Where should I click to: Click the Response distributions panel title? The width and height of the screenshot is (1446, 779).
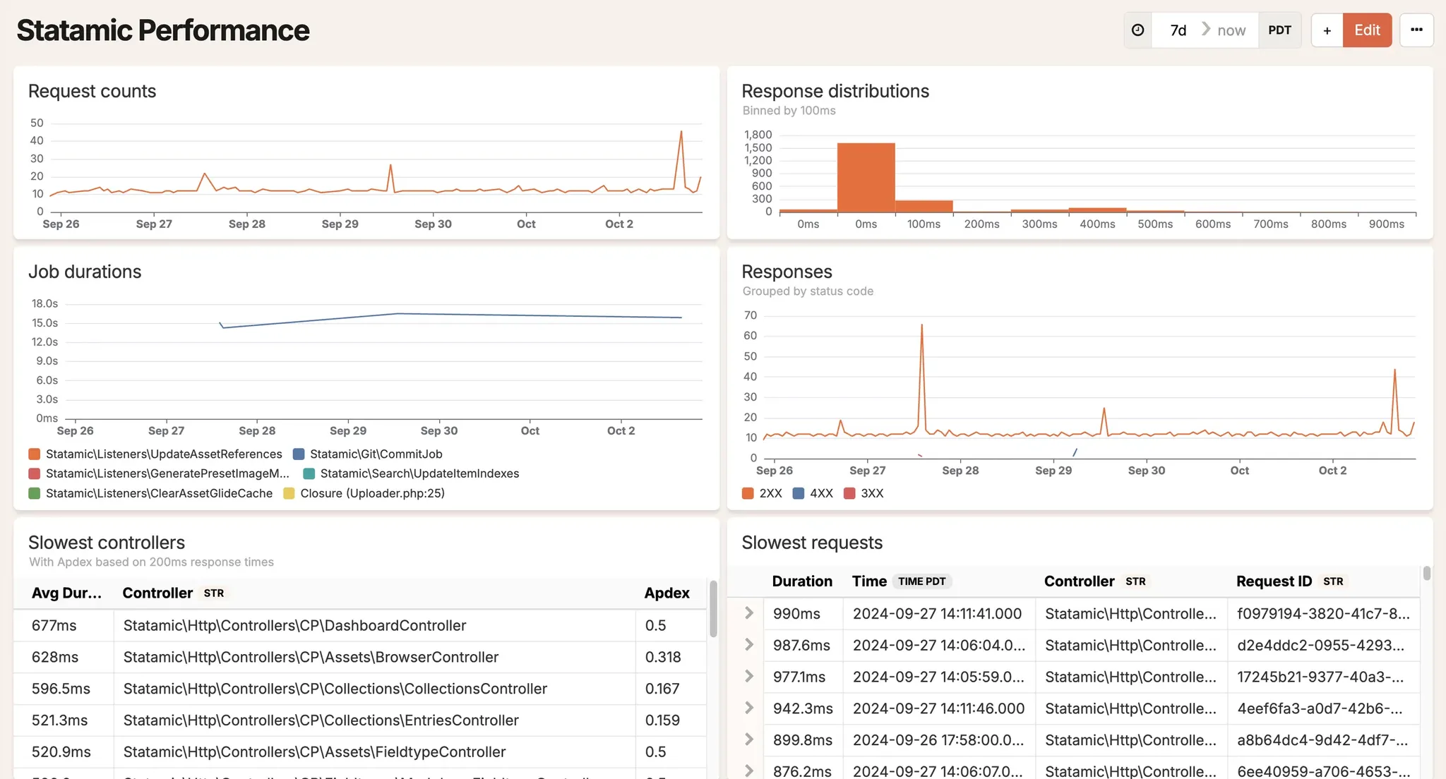point(835,91)
